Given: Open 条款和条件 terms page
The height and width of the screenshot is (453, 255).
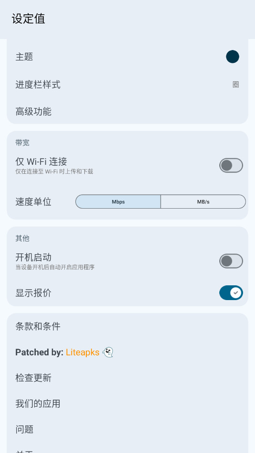Looking at the screenshot, I should coord(127,327).
